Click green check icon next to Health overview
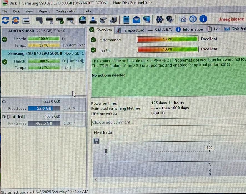This screenshot has height=194, width=246. click(93, 50)
